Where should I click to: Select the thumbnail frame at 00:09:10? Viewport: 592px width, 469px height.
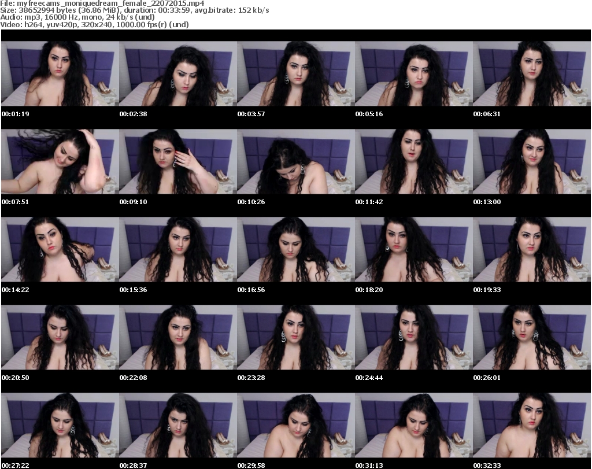178,161
